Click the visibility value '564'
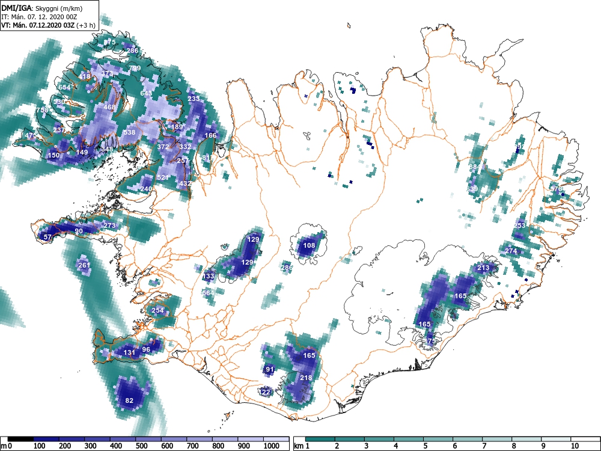601x451 pixels. tap(208, 293)
